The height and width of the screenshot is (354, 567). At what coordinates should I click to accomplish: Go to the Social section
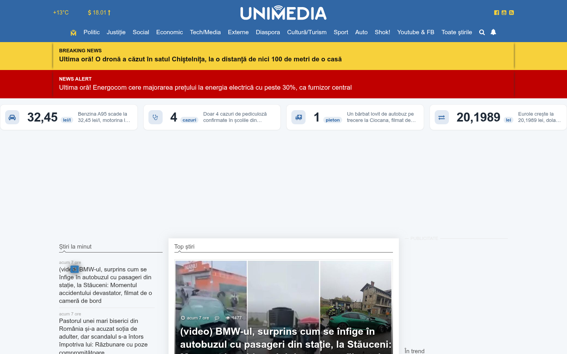(x=141, y=32)
